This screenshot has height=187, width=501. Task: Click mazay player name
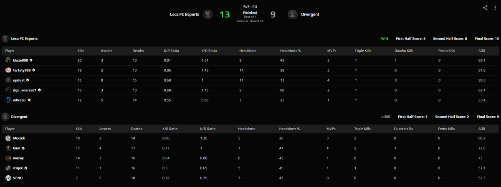point(19,158)
